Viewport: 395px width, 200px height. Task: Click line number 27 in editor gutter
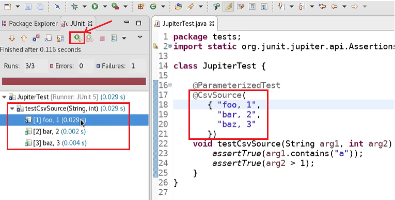(163, 192)
